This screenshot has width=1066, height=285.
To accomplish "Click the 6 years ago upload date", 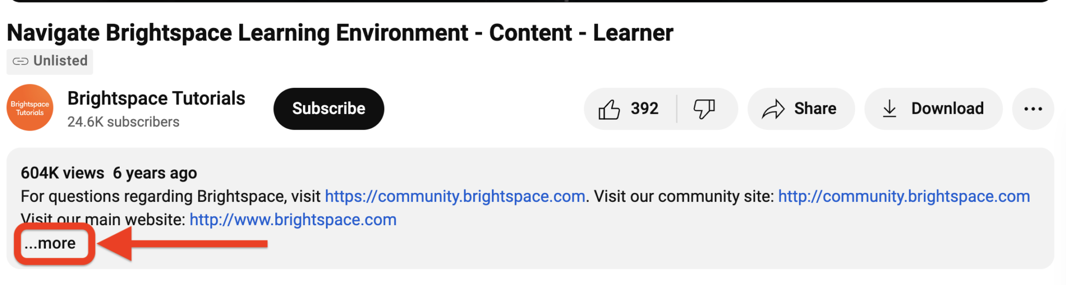I will point(155,173).
